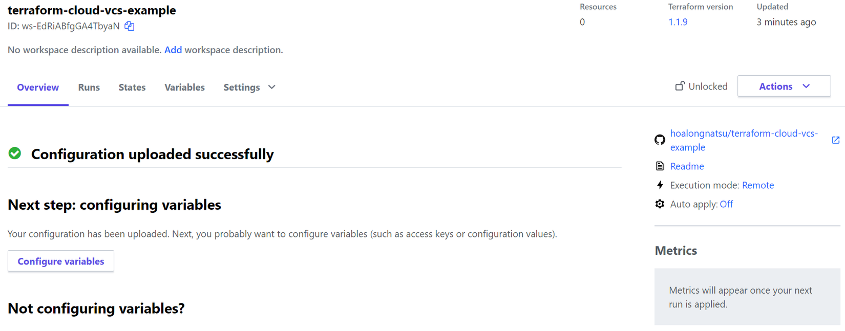Click the Readme document icon

tap(660, 166)
